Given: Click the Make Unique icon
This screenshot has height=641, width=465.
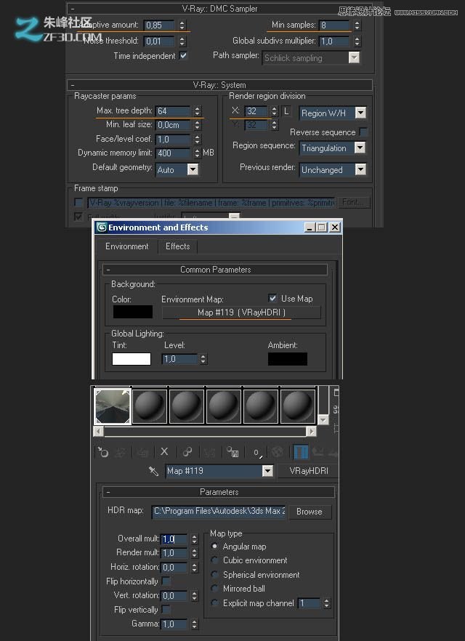Looking at the screenshot, I should (x=210, y=452).
